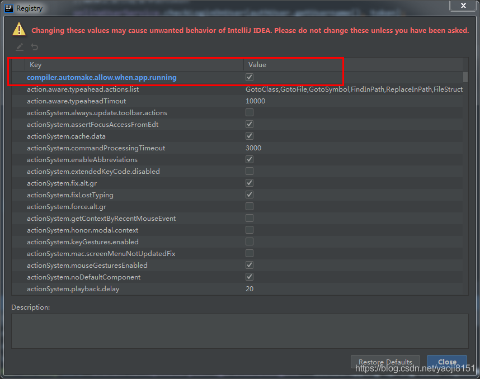This screenshot has width=480, height=379.
Task: Click inside the Description text area
Action: pyautogui.click(x=239, y=331)
